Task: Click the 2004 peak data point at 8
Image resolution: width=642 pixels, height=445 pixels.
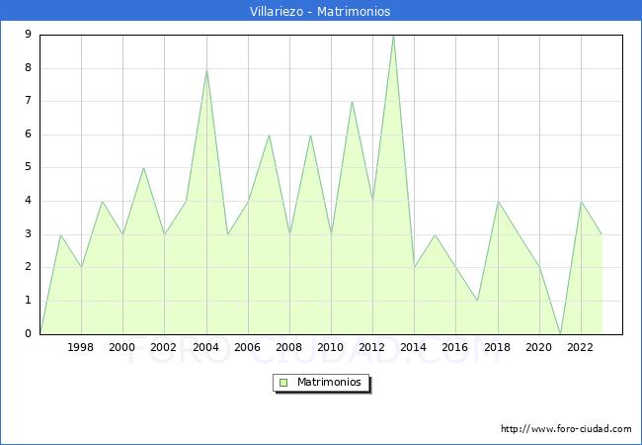Action: pos(206,69)
